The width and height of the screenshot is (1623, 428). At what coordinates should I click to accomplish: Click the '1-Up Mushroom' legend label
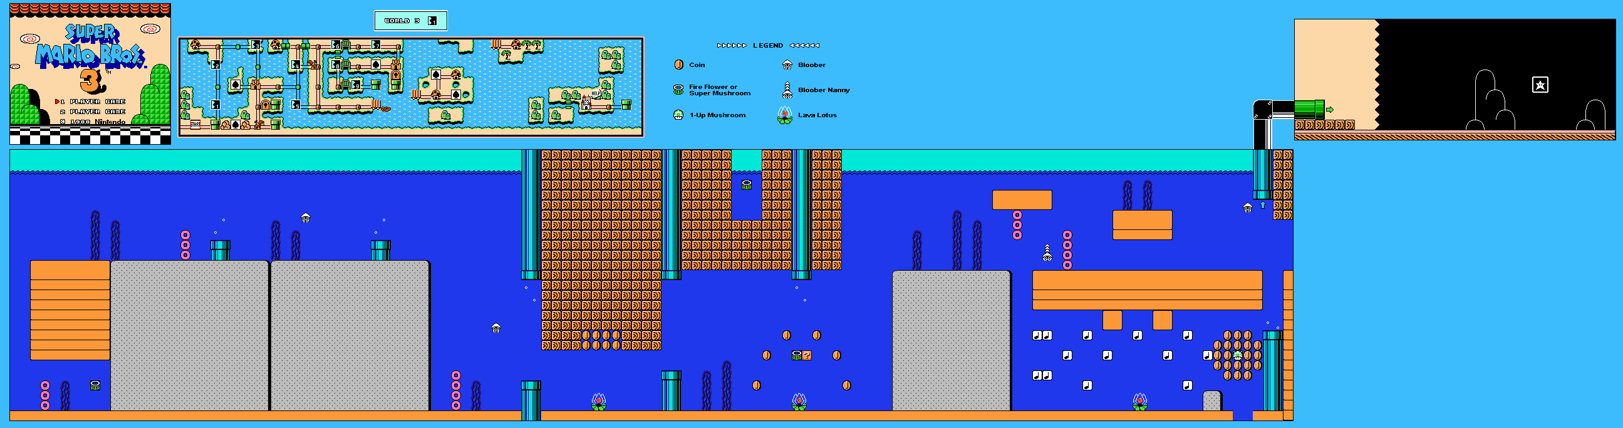[x=718, y=115]
